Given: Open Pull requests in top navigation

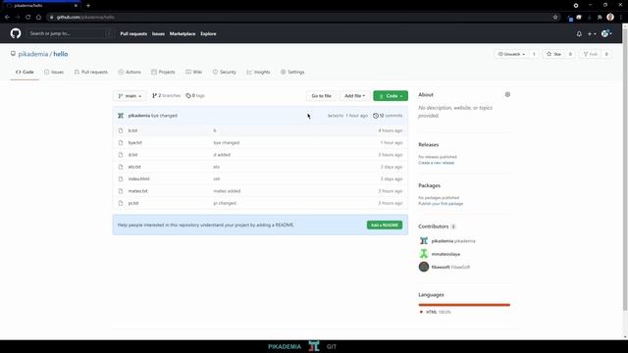Looking at the screenshot, I should [133, 34].
